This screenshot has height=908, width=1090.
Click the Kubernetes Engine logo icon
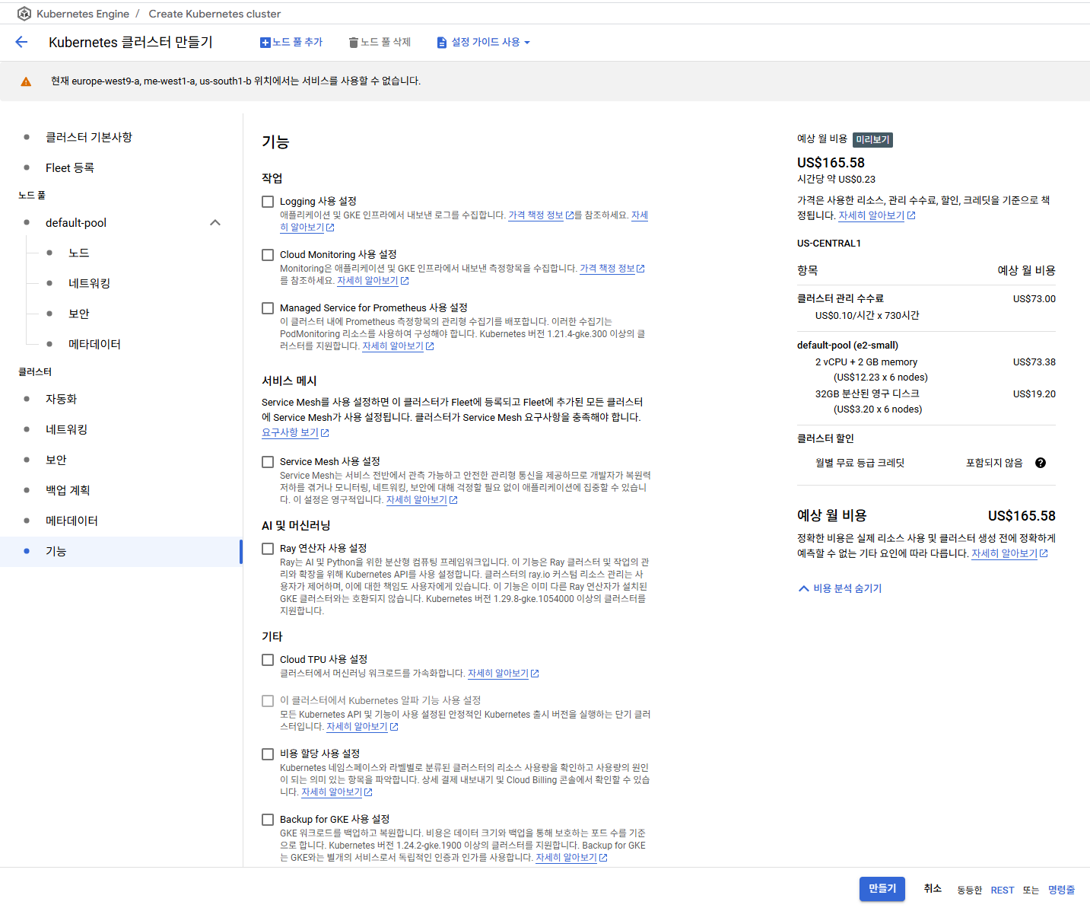click(24, 14)
